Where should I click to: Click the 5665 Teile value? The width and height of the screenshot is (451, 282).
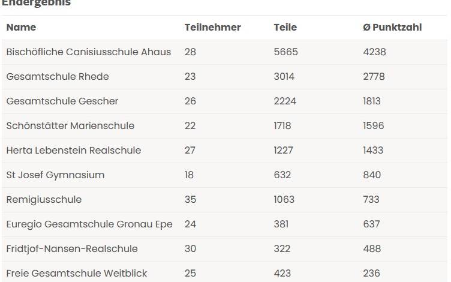285,52
